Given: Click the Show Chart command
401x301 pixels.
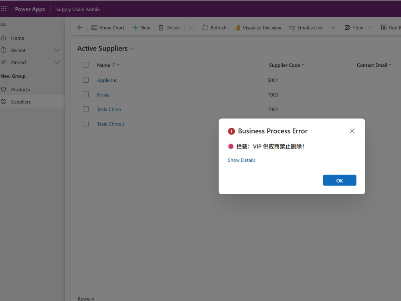Looking at the screenshot, I should (x=107, y=28).
